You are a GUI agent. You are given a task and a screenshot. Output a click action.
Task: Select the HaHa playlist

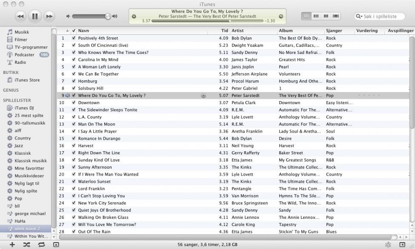tap(20, 221)
